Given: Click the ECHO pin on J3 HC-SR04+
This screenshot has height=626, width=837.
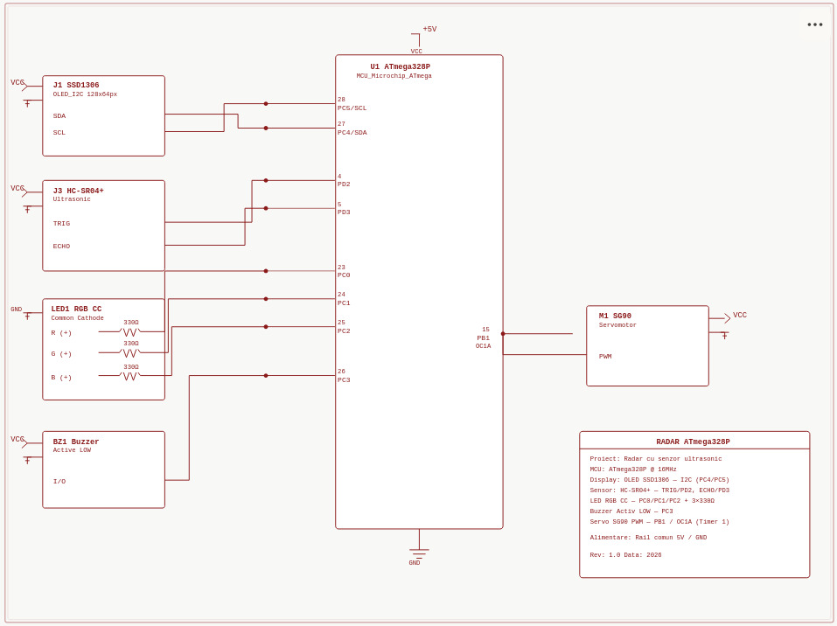Looking at the screenshot, I should coord(61,246).
